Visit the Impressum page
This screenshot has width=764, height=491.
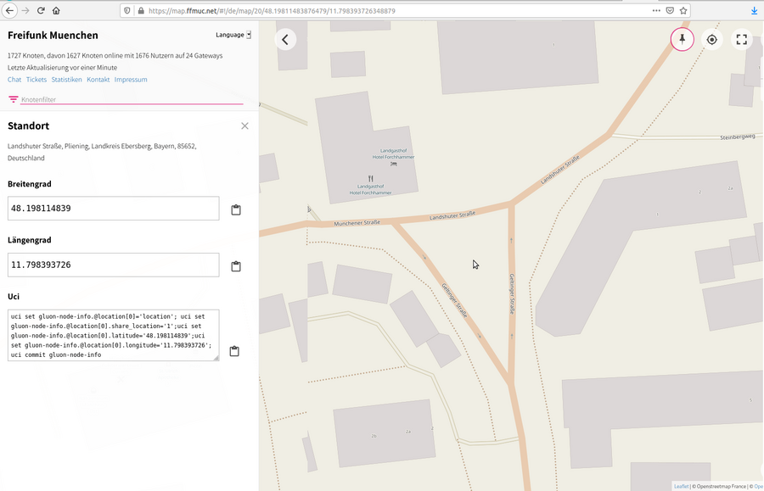[131, 79]
